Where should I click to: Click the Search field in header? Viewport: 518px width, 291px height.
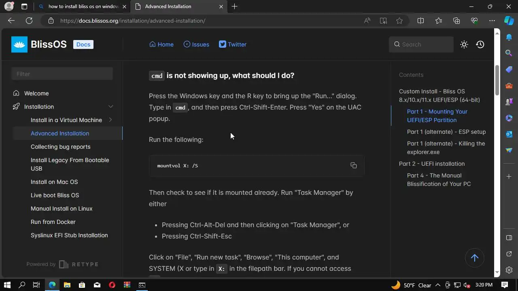click(421, 44)
